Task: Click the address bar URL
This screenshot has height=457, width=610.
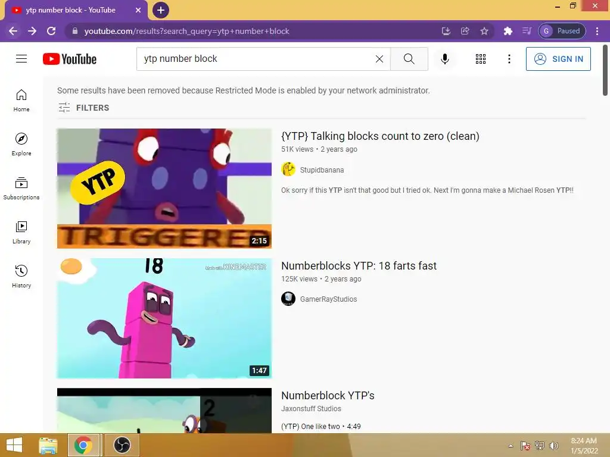Action: tap(186, 31)
